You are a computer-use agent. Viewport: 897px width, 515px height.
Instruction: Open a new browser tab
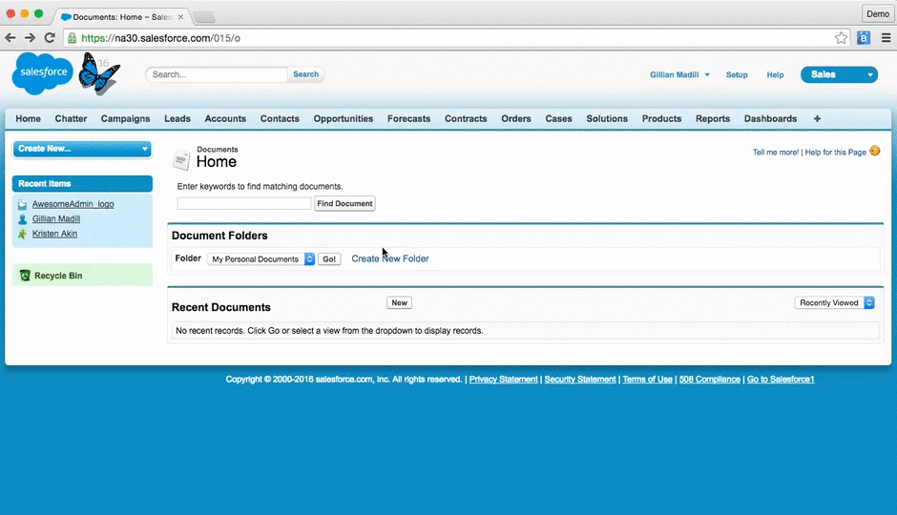pos(203,18)
